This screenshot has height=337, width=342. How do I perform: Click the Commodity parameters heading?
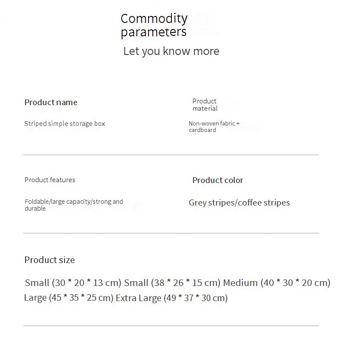(x=154, y=25)
